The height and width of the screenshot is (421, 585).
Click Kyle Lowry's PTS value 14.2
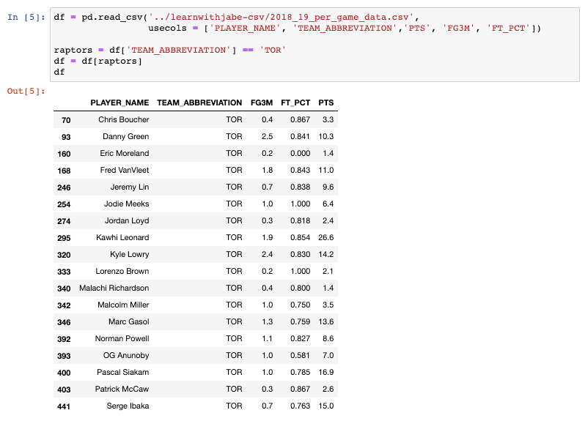[325, 255]
